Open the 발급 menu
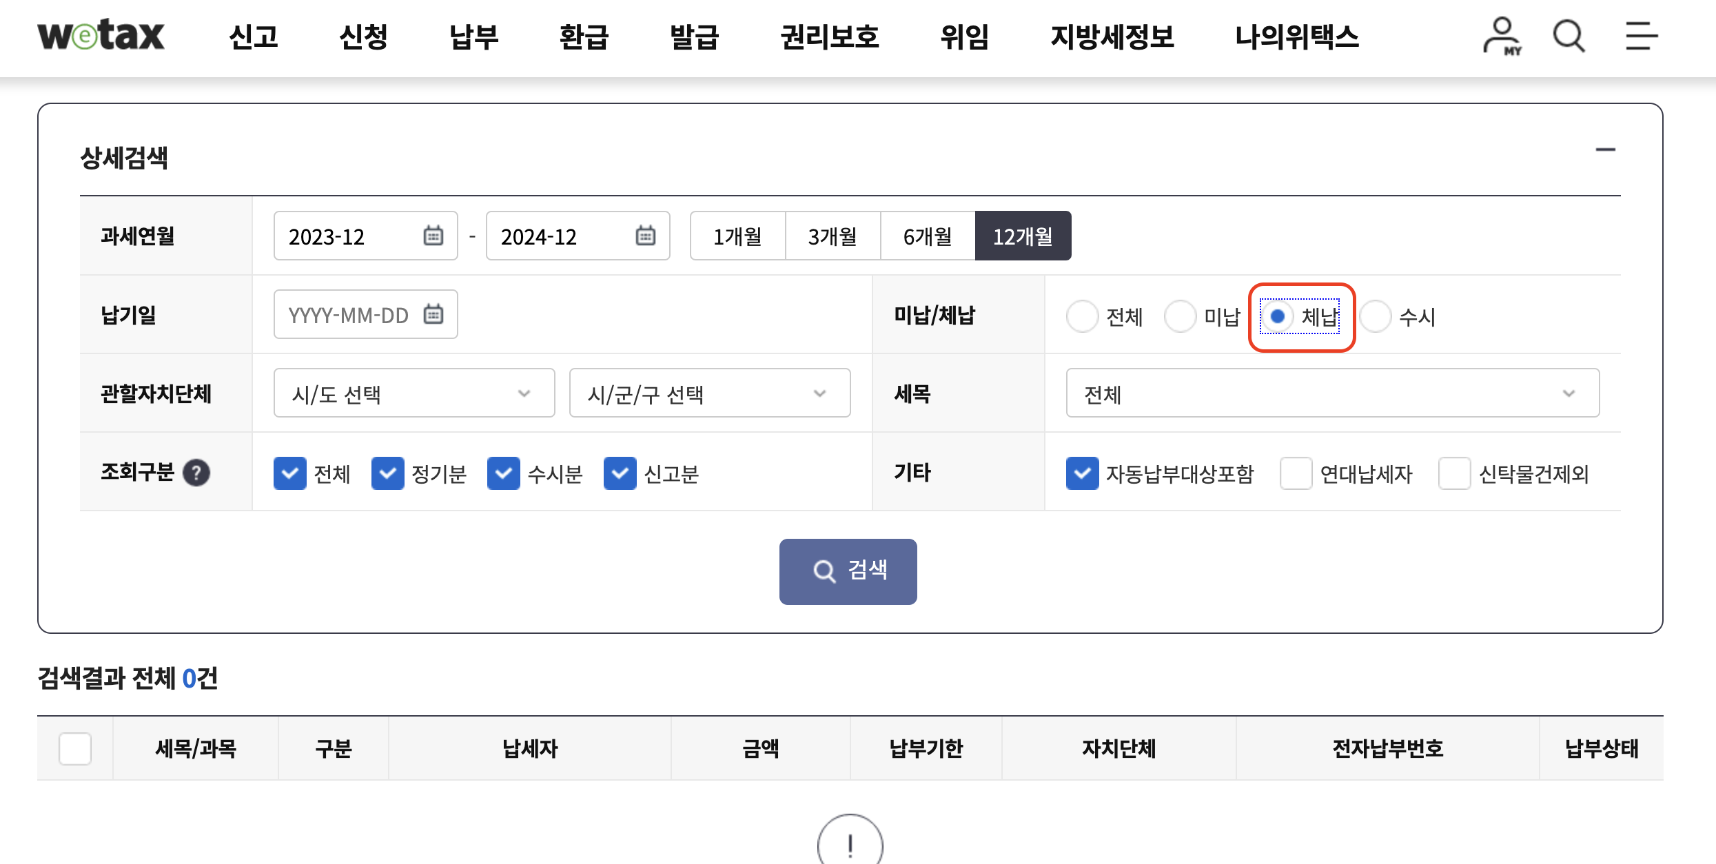Screen dimensions: 1716x864 click(695, 37)
